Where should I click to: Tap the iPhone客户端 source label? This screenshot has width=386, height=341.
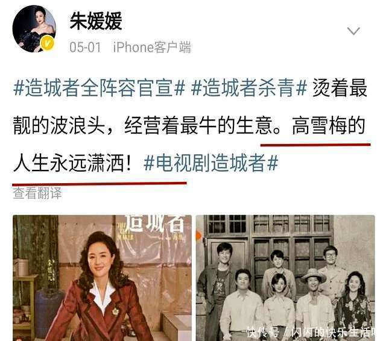(151, 47)
